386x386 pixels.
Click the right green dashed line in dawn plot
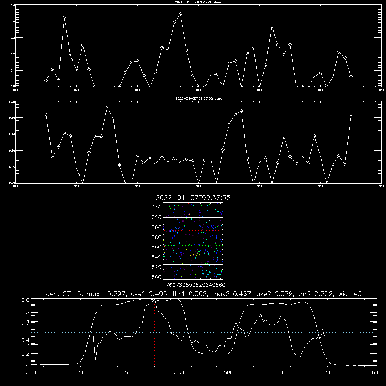pyautogui.click(x=213, y=46)
